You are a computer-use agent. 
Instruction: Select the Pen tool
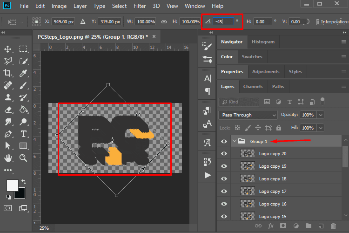pos(8,134)
